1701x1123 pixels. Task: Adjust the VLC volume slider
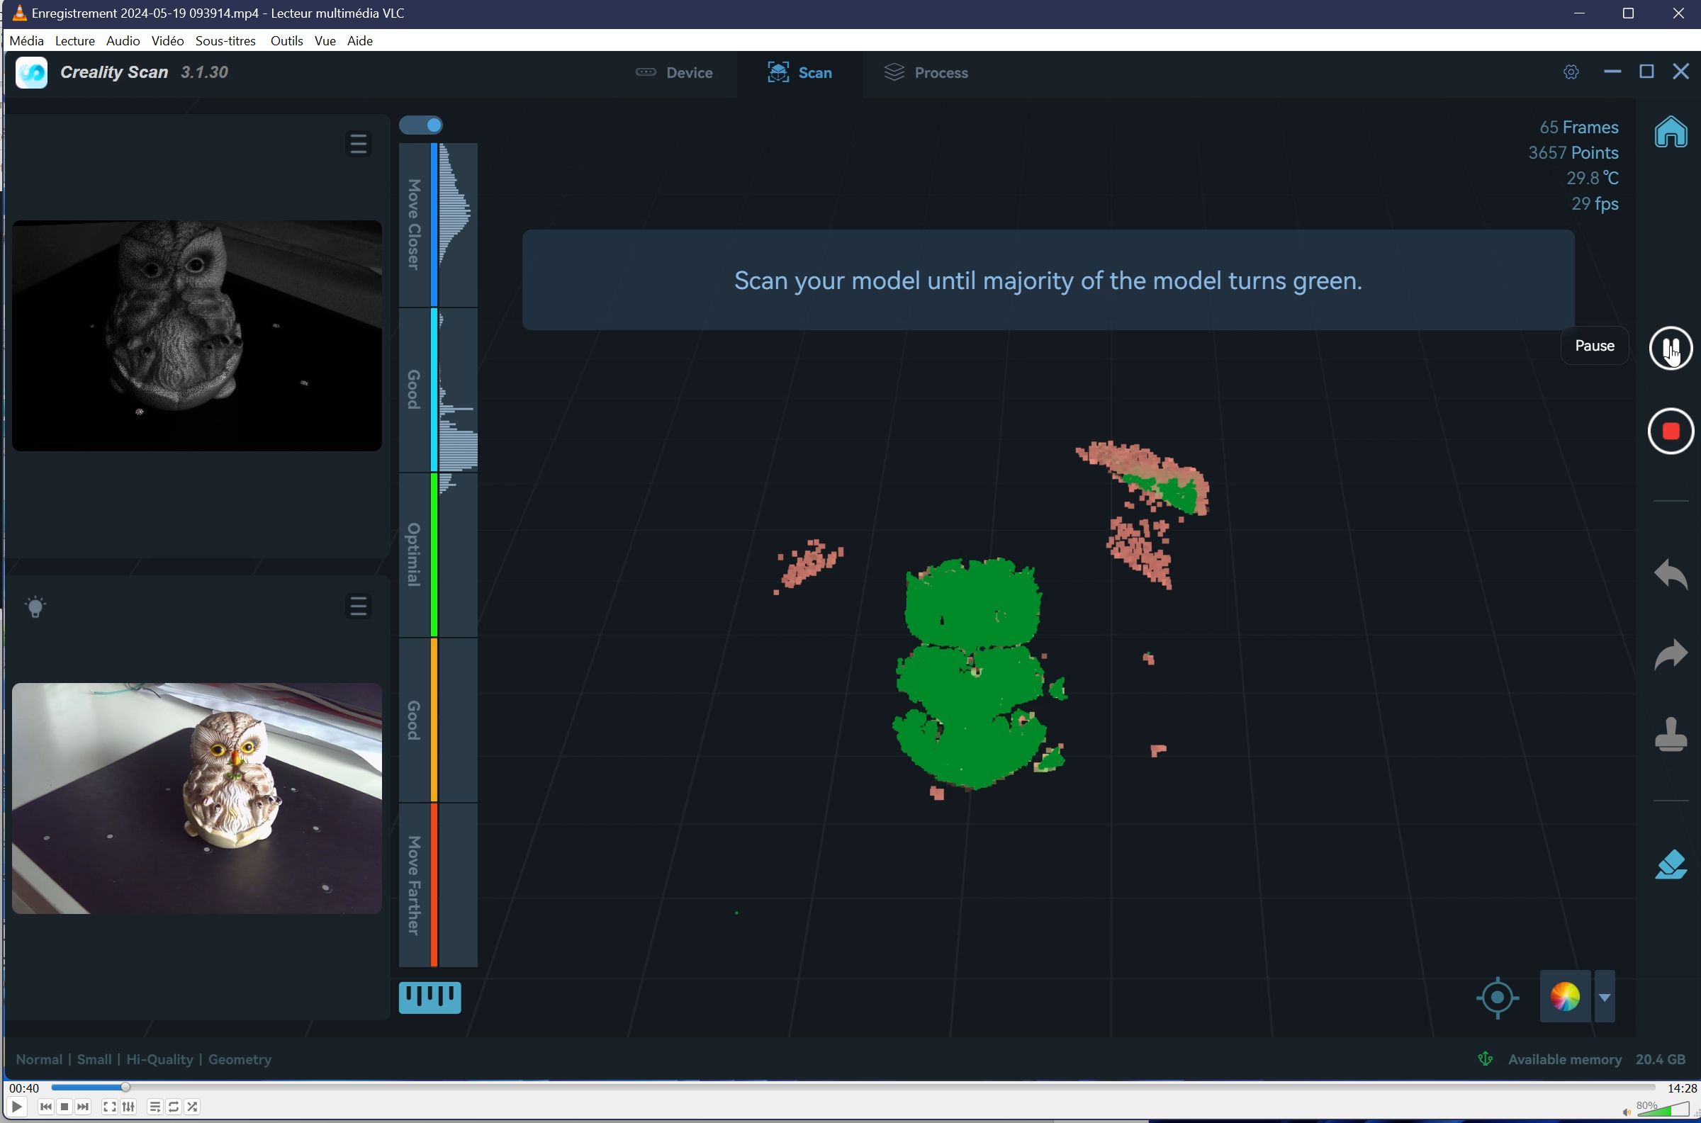click(x=1661, y=1109)
